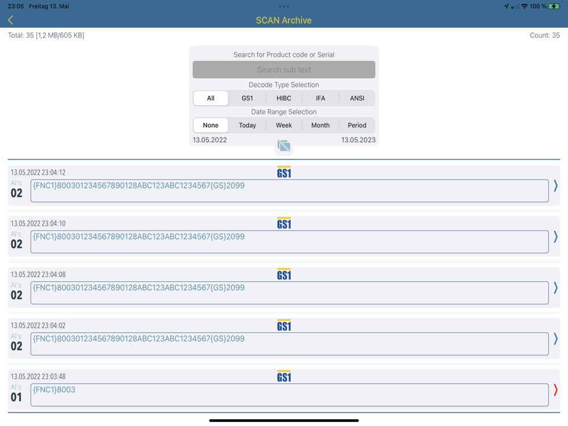
Task: Open red chevron for 23:03:48 scan
Action: pyautogui.click(x=556, y=390)
